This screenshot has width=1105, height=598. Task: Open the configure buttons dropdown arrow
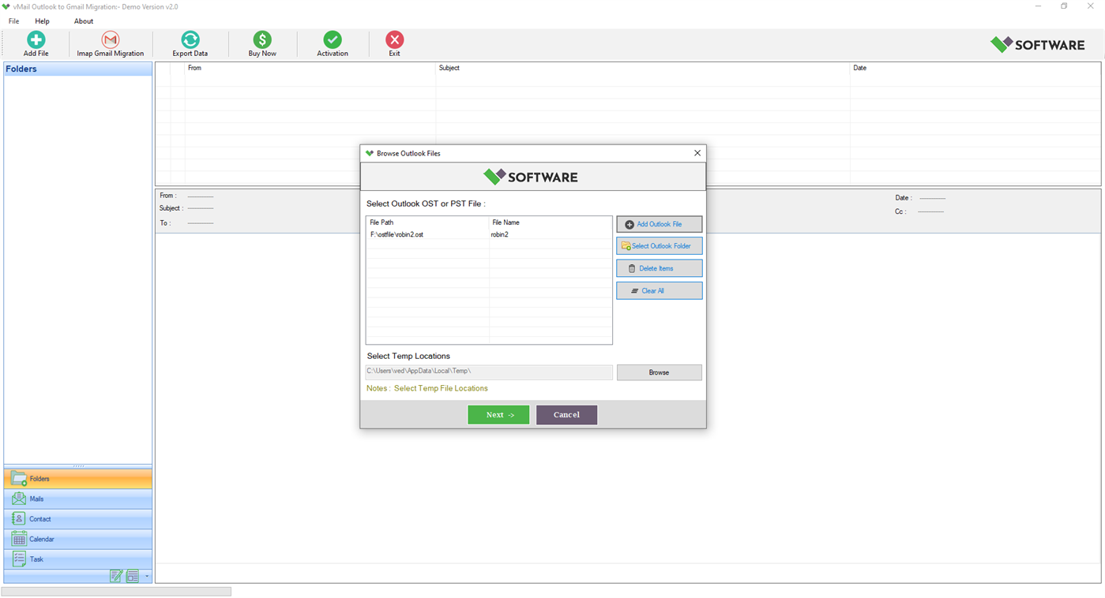(x=145, y=577)
